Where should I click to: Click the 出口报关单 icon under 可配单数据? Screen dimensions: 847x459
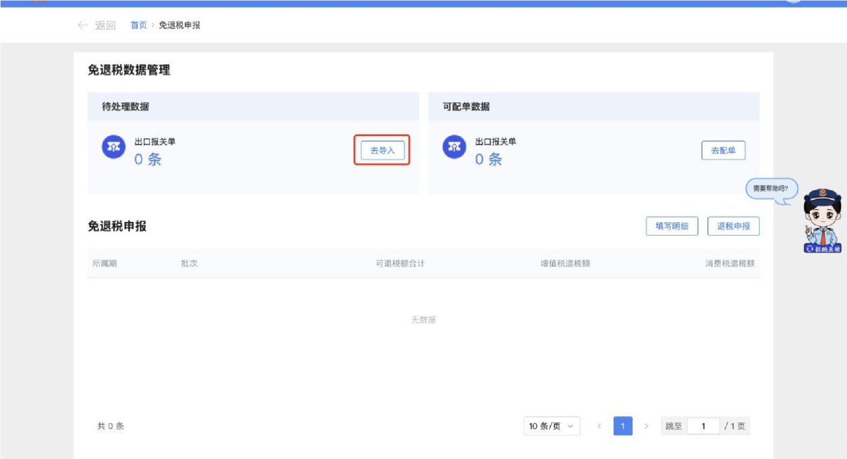454,147
